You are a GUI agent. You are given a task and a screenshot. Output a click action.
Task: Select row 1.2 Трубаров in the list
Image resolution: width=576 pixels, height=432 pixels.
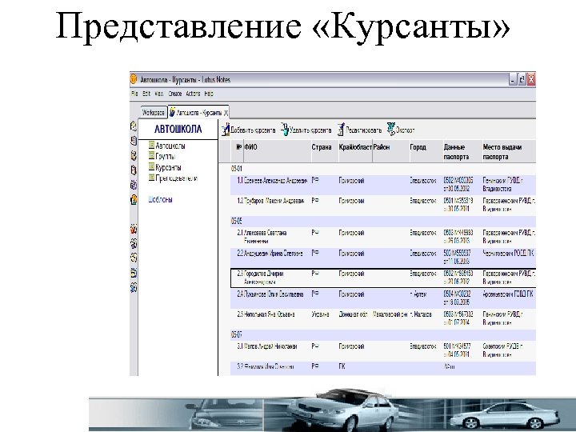(382, 205)
